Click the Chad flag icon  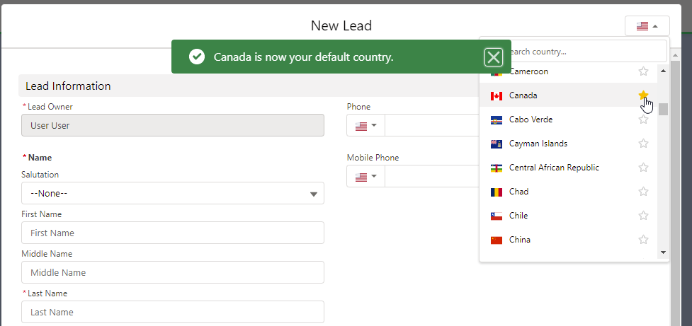497,192
